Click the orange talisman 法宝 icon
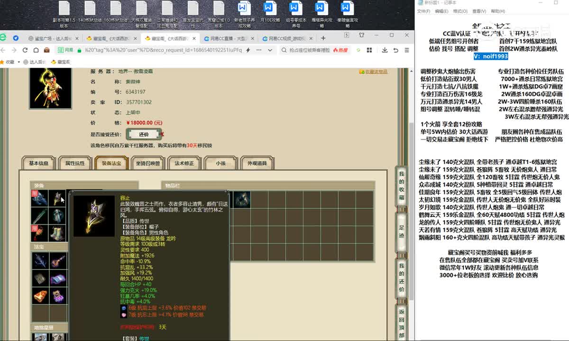Viewport: 569px width, 341px height. (40, 296)
